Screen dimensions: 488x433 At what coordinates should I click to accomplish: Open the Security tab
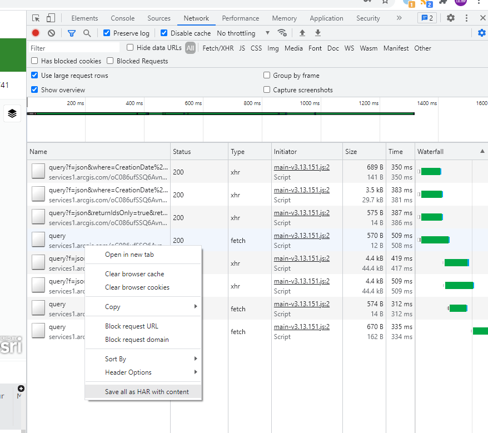pos(368,18)
